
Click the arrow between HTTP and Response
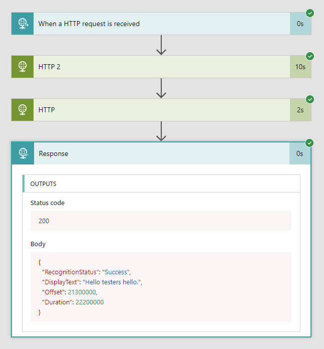[x=161, y=131]
